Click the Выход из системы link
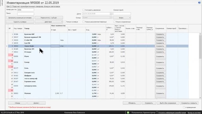202x114 pixels. click(x=194, y=113)
